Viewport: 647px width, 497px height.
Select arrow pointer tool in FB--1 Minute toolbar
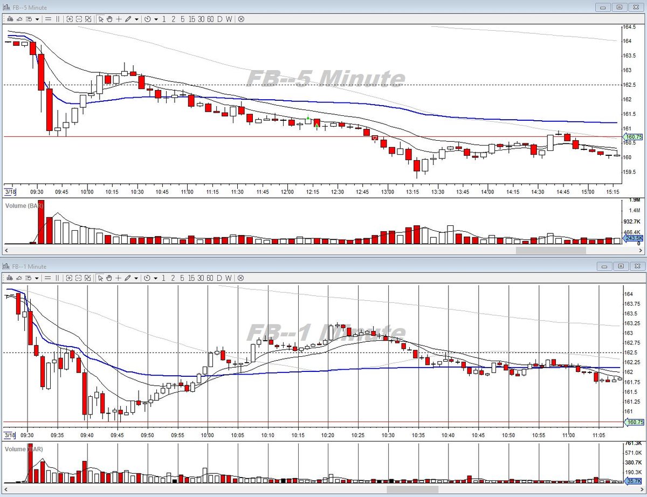click(101, 278)
